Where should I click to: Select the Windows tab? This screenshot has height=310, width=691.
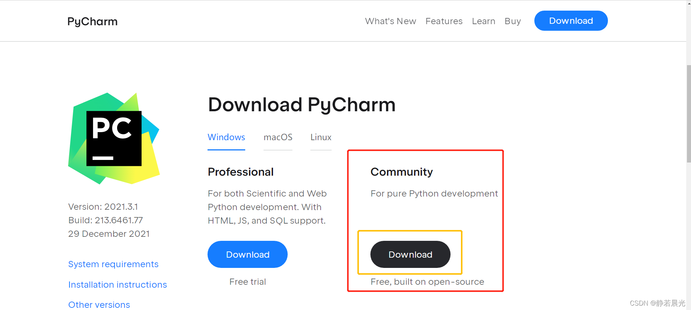pos(226,137)
